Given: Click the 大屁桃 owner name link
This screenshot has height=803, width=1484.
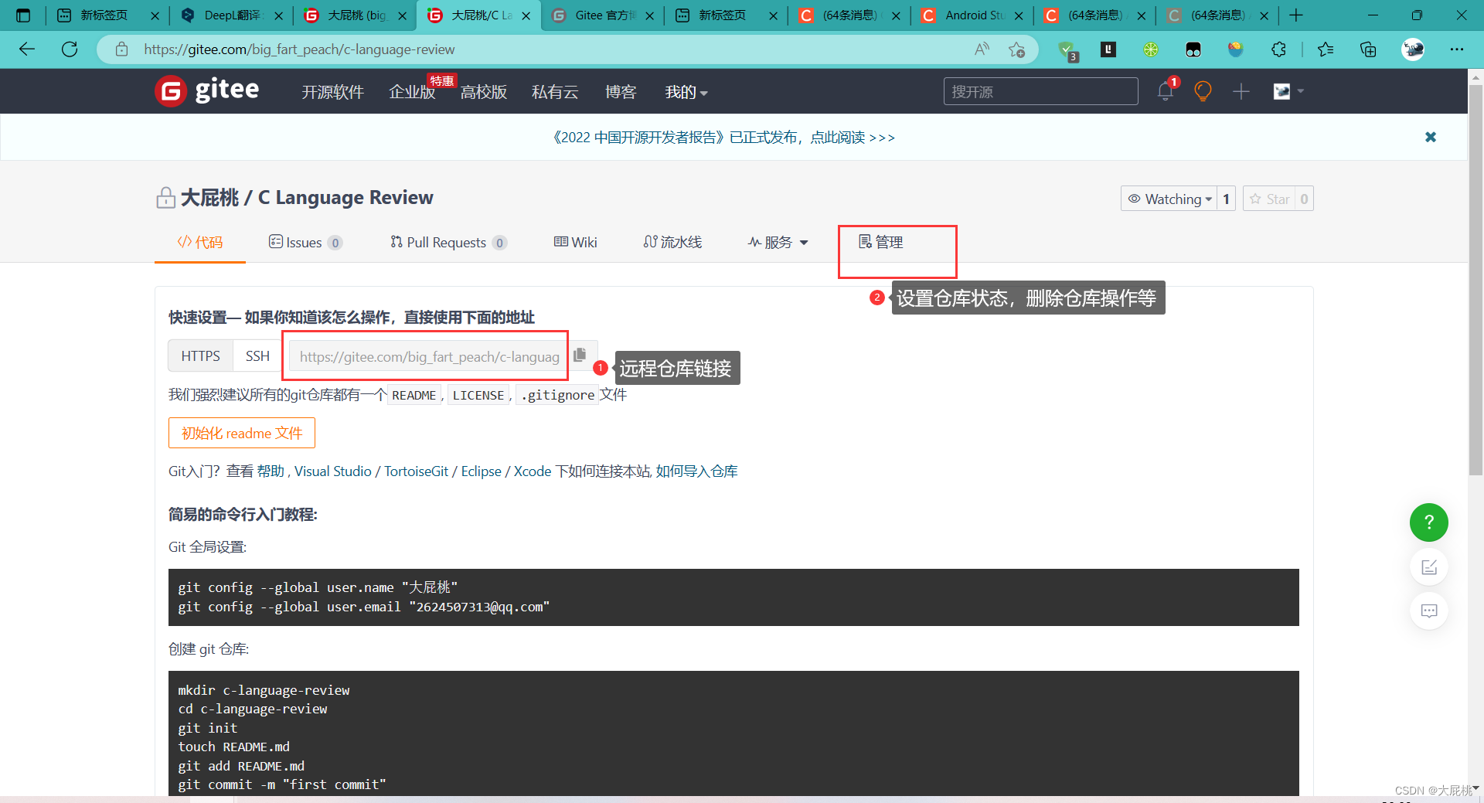Looking at the screenshot, I should (209, 198).
